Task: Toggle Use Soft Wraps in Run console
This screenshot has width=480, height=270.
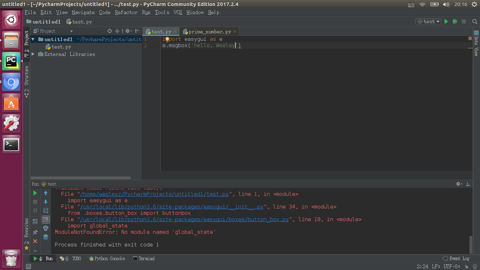Action: 46,211
